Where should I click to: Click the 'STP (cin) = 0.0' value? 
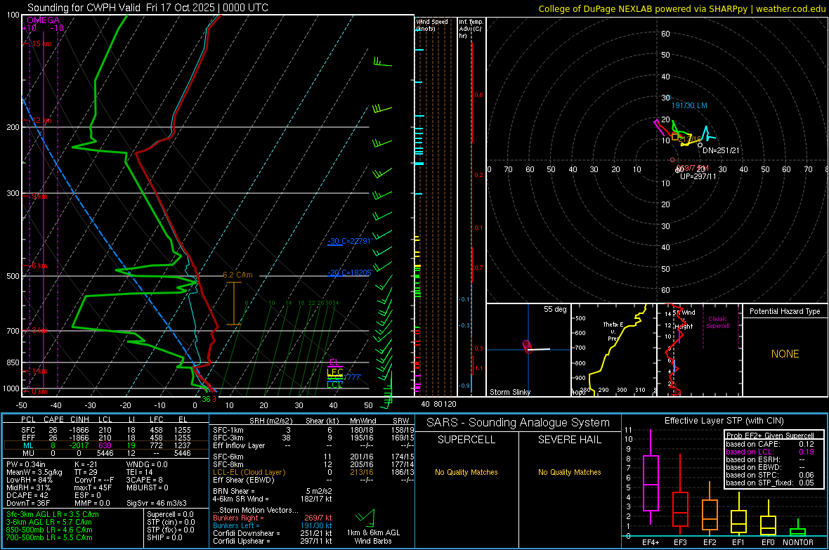click(171, 522)
